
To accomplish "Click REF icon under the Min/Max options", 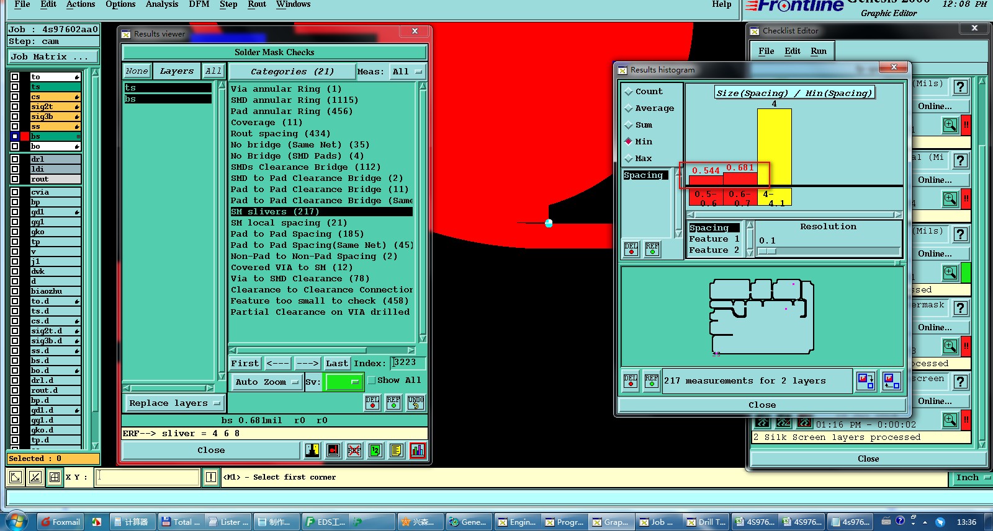I will pos(652,249).
